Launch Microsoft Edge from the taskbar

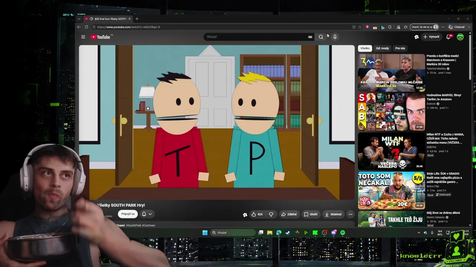tap(279, 233)
